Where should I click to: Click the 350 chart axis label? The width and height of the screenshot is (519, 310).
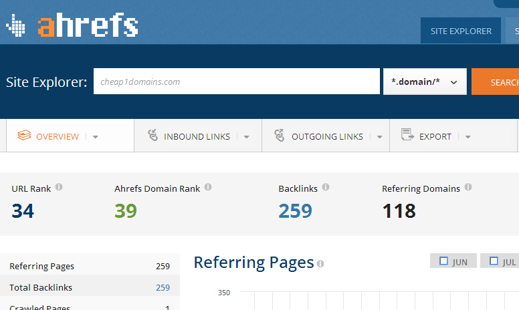[224, 293]
